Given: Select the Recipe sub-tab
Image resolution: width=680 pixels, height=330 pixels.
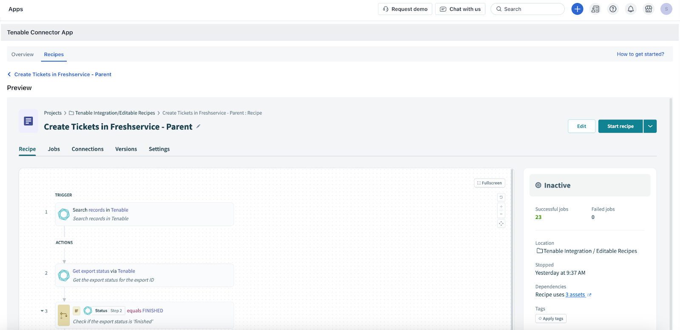Looking at the screenshot, I should pos(27,149).
